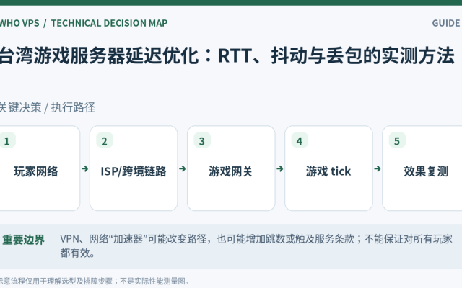462x288 pixels.
Task: Click the VPN、网络"加速器" warning text
Action: [256, 246]
